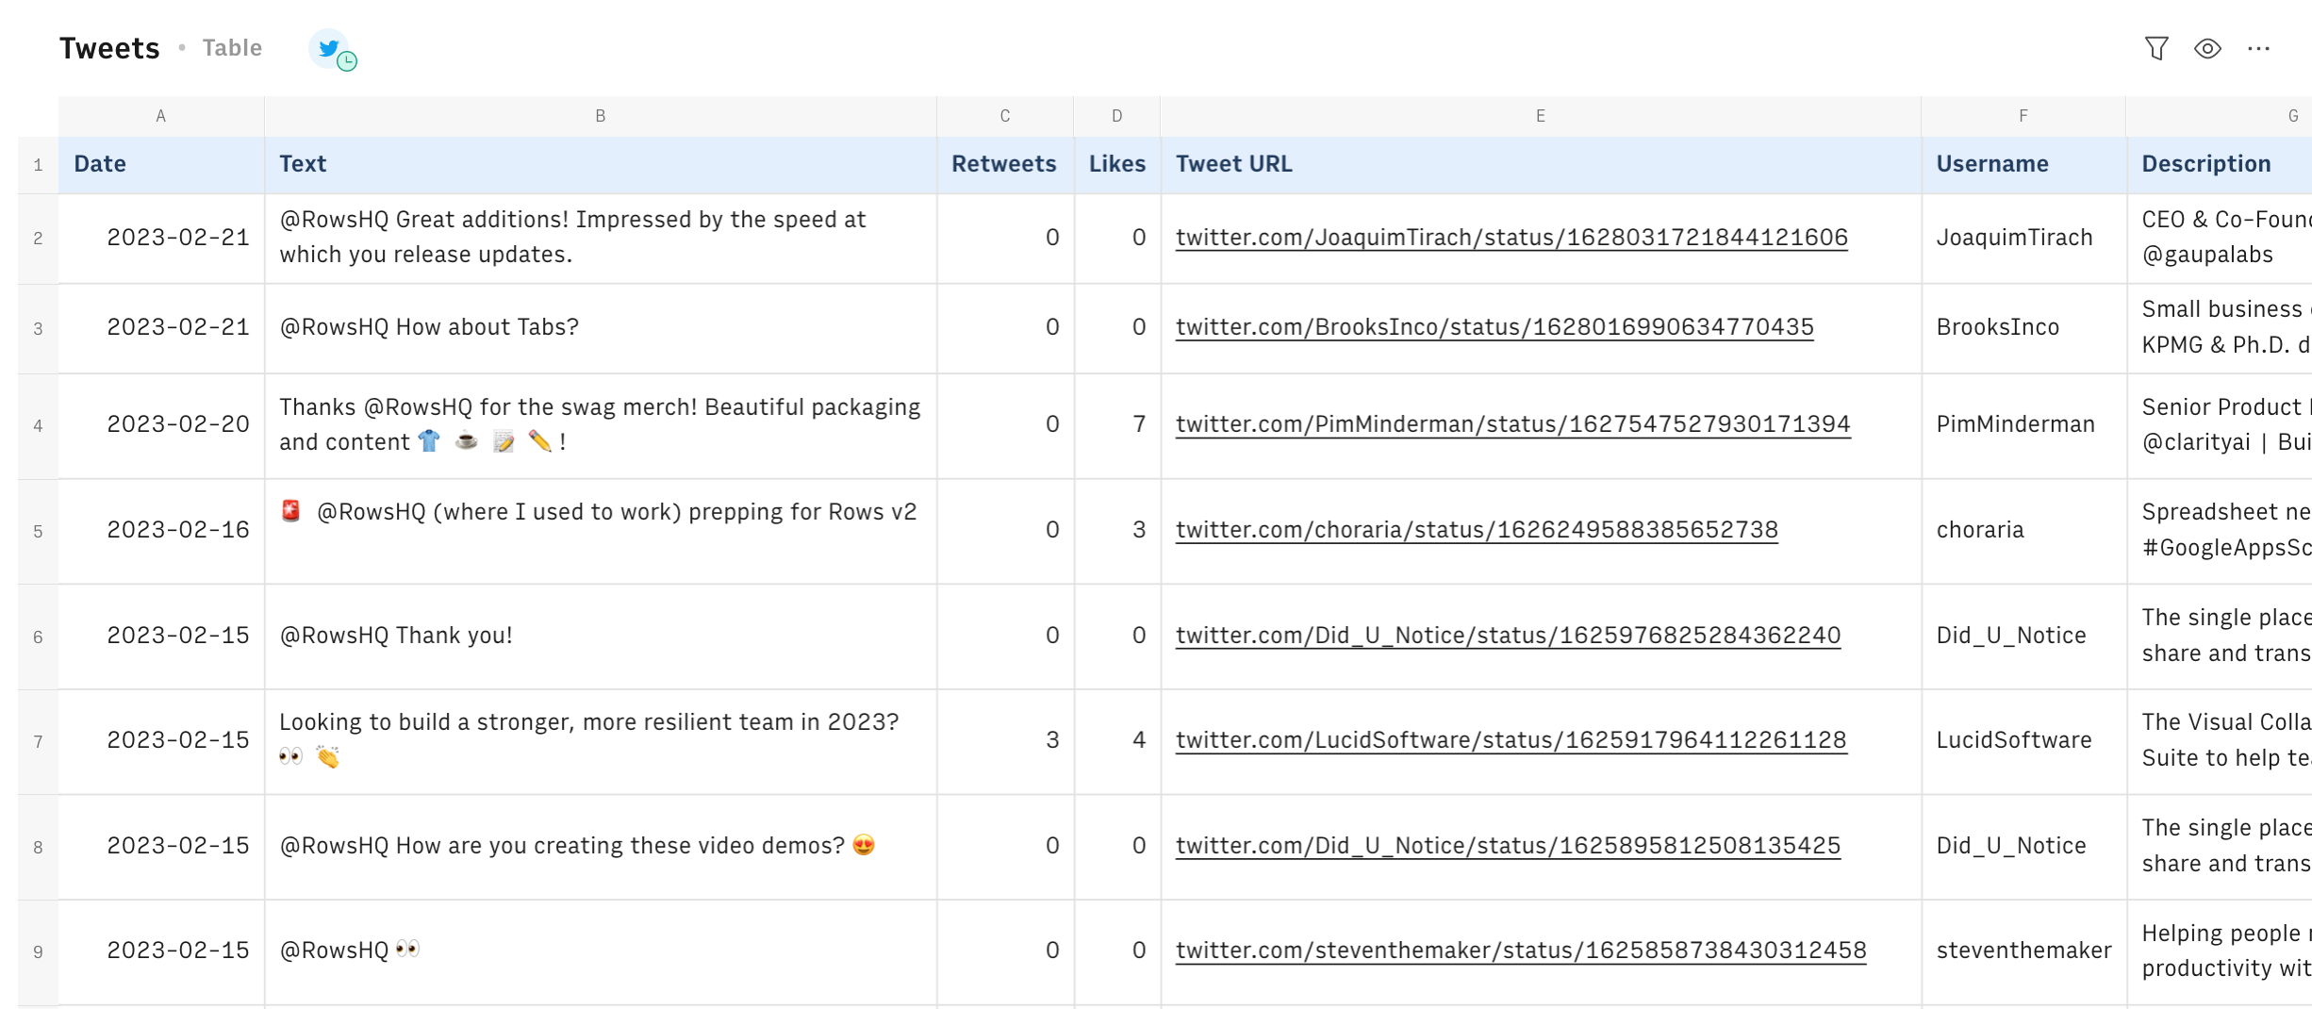Select the 2023-02-16 date cell
Screen dimensions: 2312x1009
coord(161,532)
